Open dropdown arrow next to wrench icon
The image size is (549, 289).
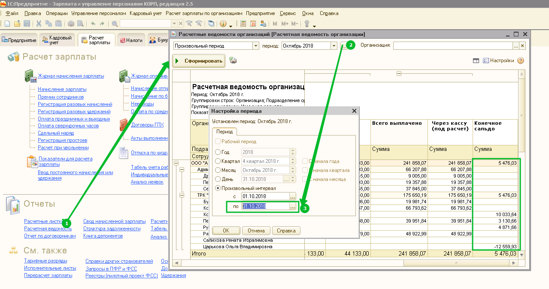[x=315, y=26]
